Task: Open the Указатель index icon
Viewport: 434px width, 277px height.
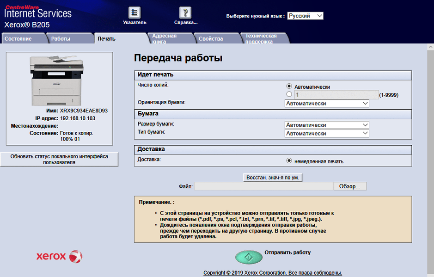Action: [134, 13]
